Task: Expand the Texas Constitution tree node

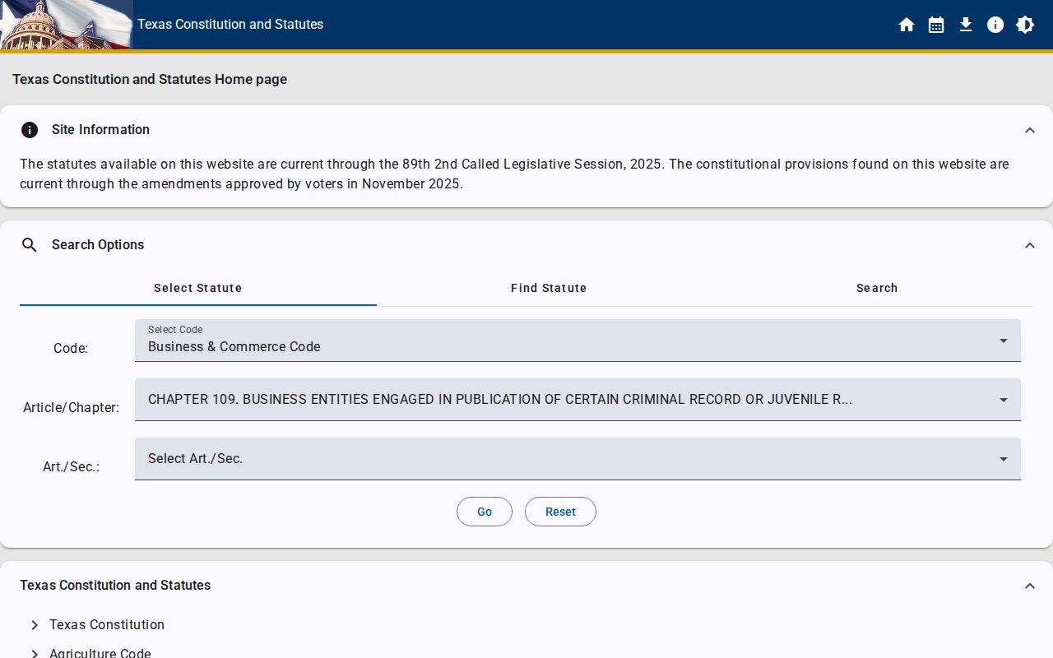Action: click(35, 625)
